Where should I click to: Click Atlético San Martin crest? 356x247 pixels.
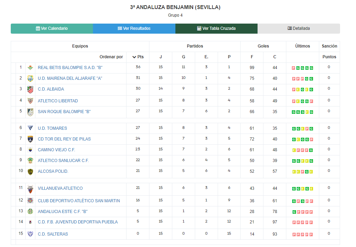(x=30, y=201)
